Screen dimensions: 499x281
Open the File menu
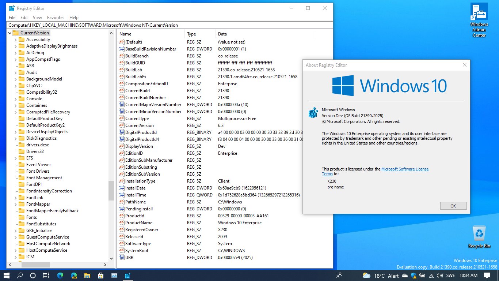[x=12, y=18]
